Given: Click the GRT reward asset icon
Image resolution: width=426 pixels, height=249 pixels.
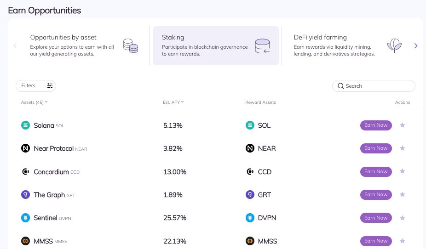Looking at the screenshot, I should tap(250, 194).
